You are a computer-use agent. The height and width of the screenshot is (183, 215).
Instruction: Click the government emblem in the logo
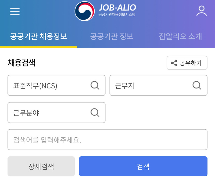(x=84, y=11)
